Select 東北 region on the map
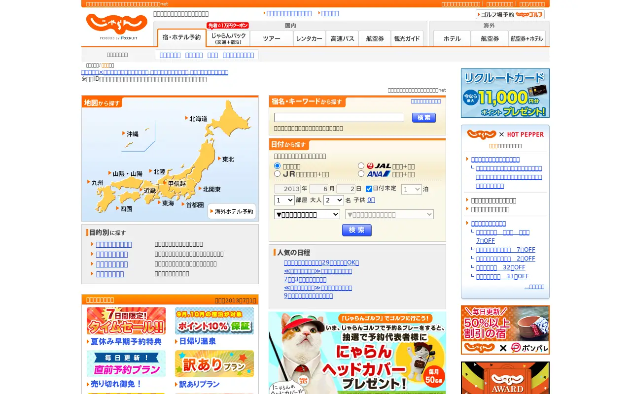 [x=226, y=159]
